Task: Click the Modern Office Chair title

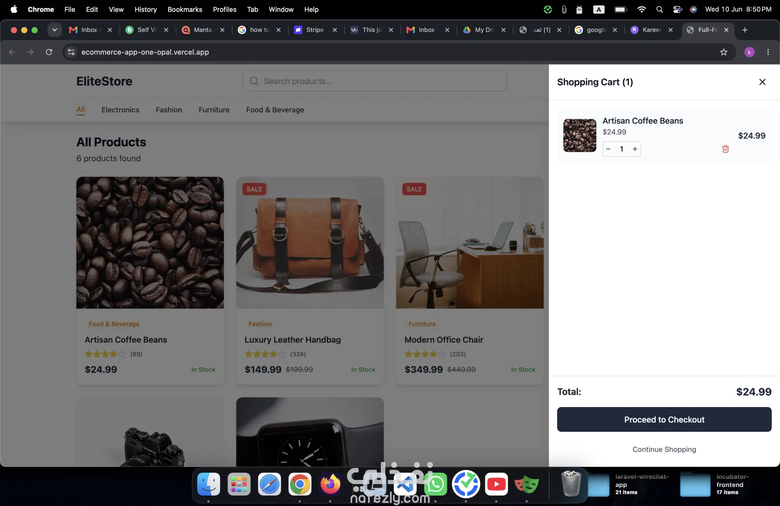Action: 444,340
